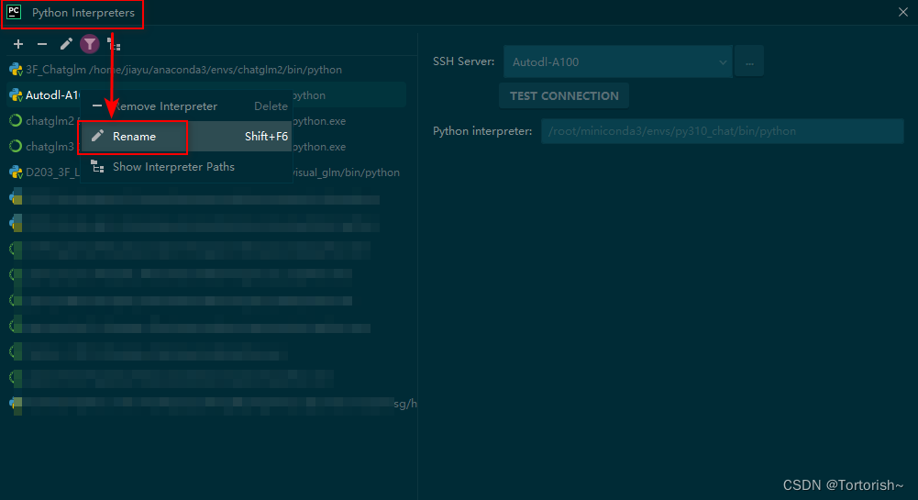Screen dimensions: 918x500
Task: Show interpreter paths toolbar tree icon
Action: [x=114, y=44]
